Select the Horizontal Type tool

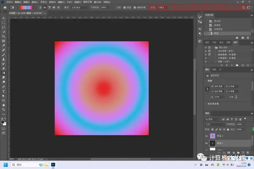(3, 91)
